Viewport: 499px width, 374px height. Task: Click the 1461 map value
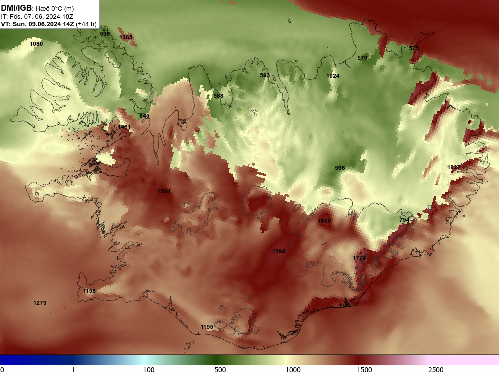coord(124,127)
